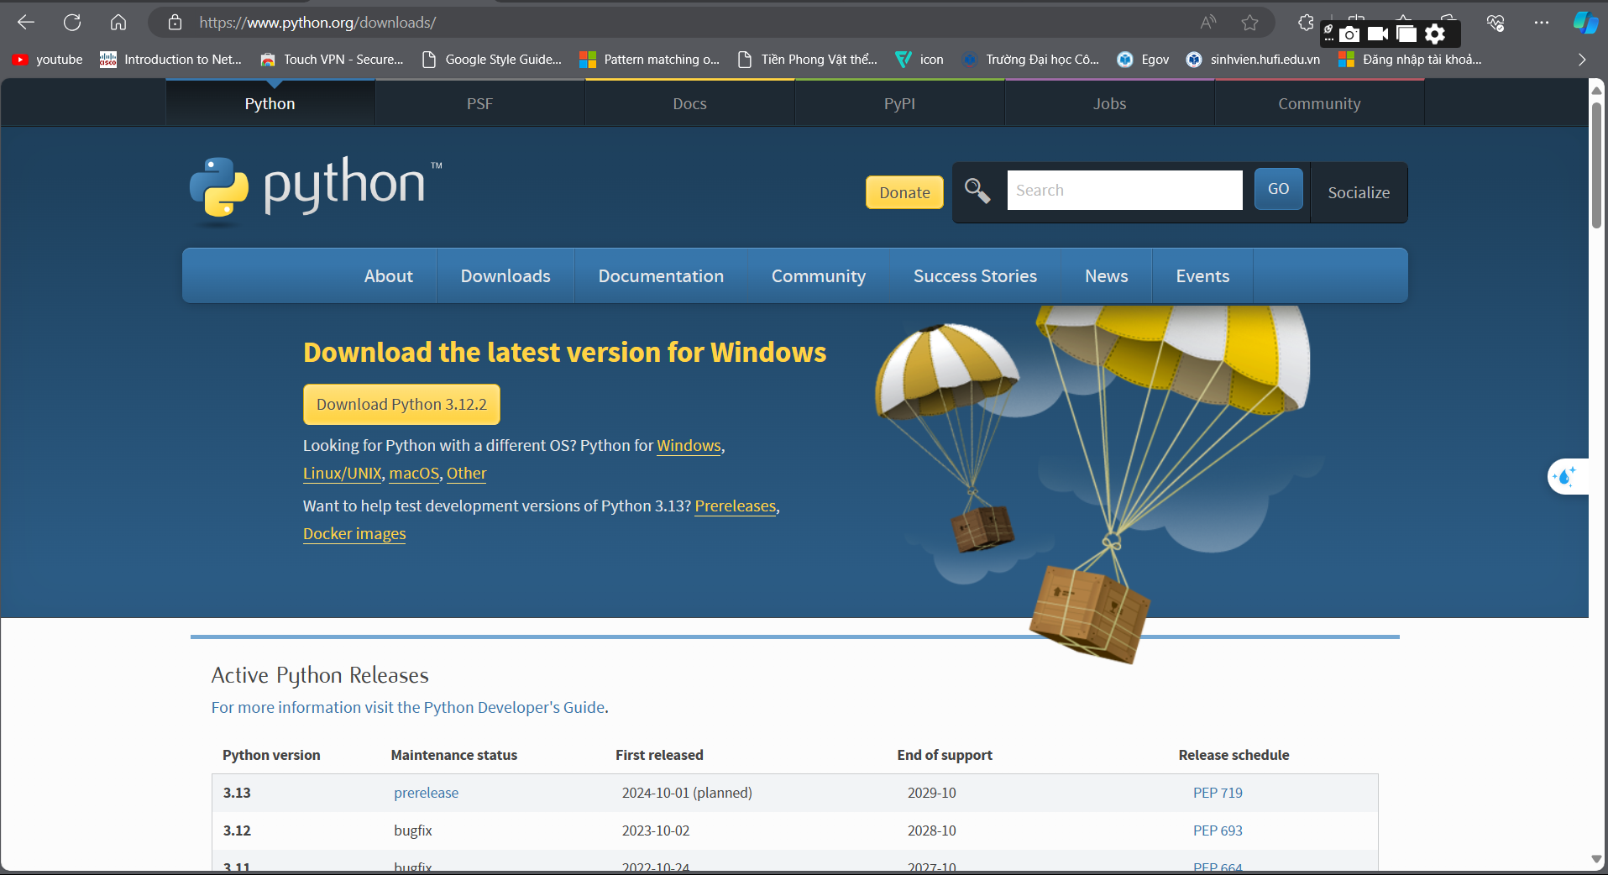Screen dimensions: 1608x875
Task: Open the Introduction to Net... bookmark
Action: tap(171, 60)
